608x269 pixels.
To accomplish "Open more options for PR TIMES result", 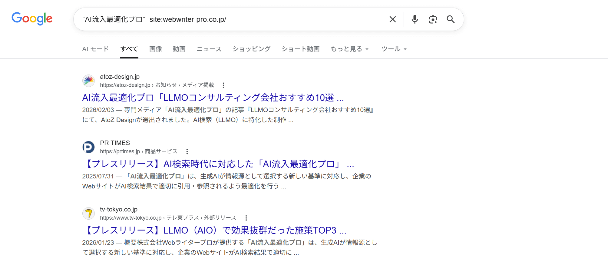I will (x=187, y=152).
